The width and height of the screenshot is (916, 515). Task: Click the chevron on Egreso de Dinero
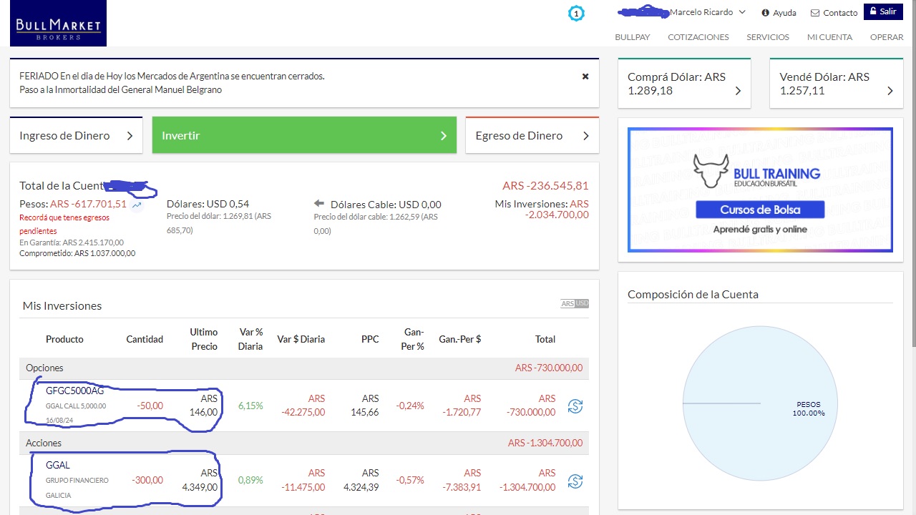[586, 136]
